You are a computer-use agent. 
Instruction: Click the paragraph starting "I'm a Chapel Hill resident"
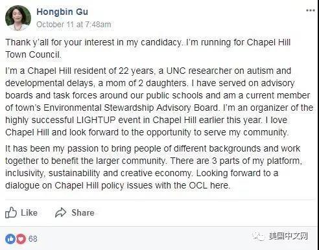point(159,102)
